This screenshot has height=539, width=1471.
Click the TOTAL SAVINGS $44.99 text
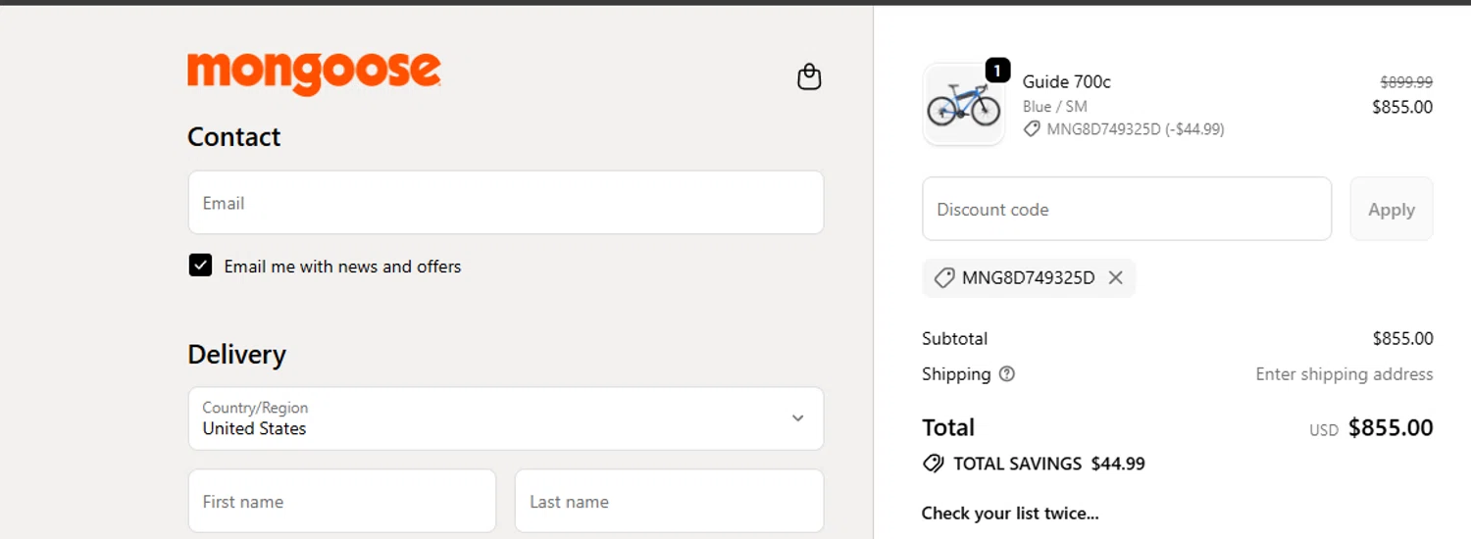tap(1049, 464)
